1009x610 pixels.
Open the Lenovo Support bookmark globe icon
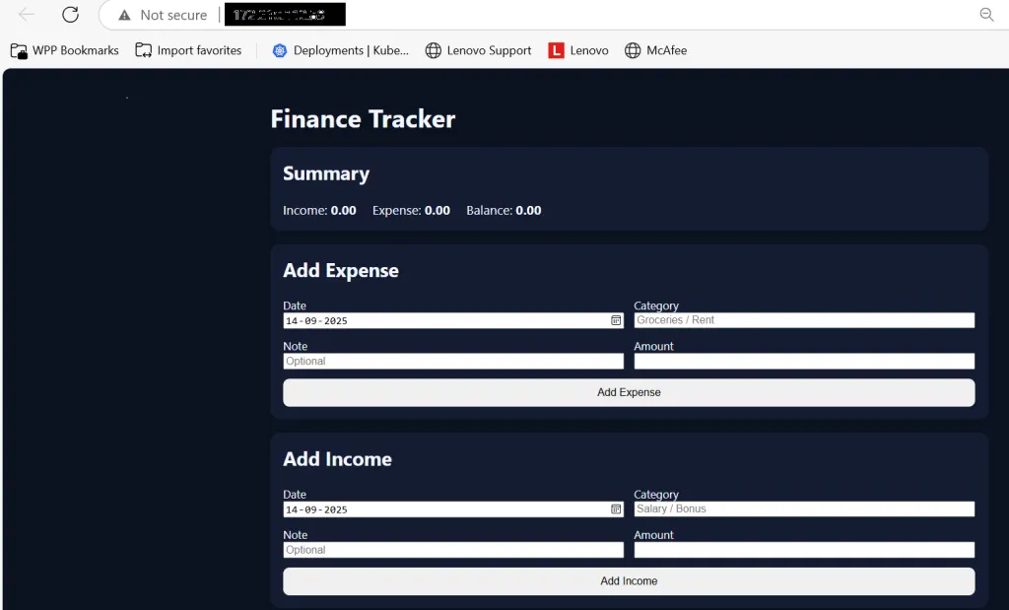pyautogui.click(x=433, y=49)
